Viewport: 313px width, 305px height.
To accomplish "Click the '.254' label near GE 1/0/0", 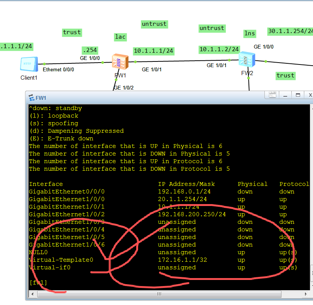I will tap(90, 50).
